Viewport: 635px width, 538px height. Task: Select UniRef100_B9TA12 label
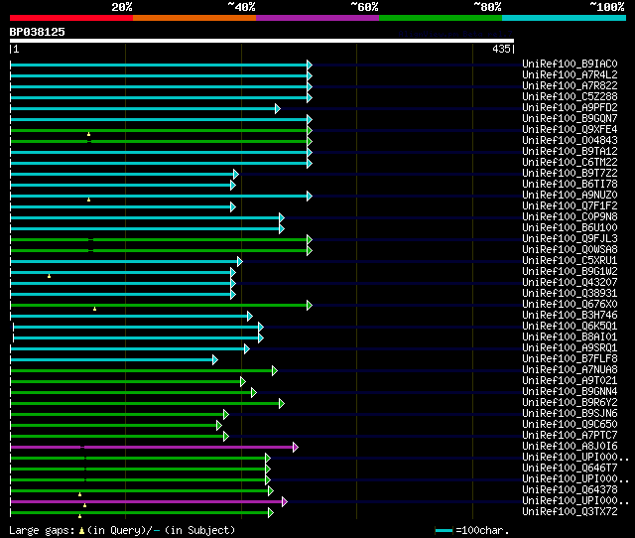point(570,152)
